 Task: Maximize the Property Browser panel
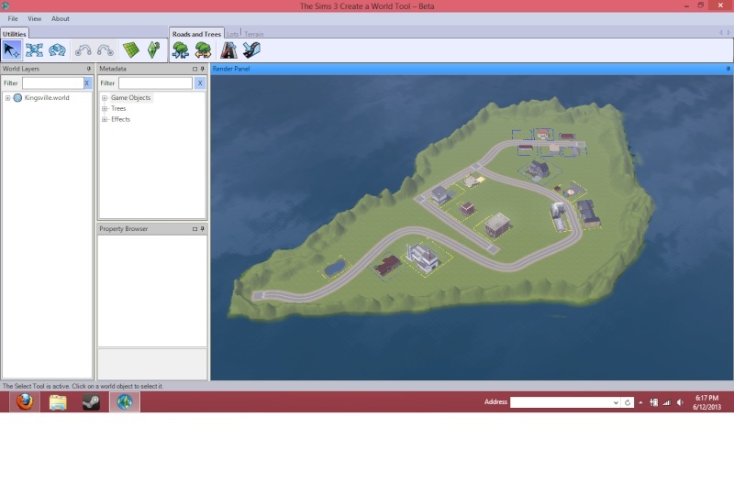(195, 229)
